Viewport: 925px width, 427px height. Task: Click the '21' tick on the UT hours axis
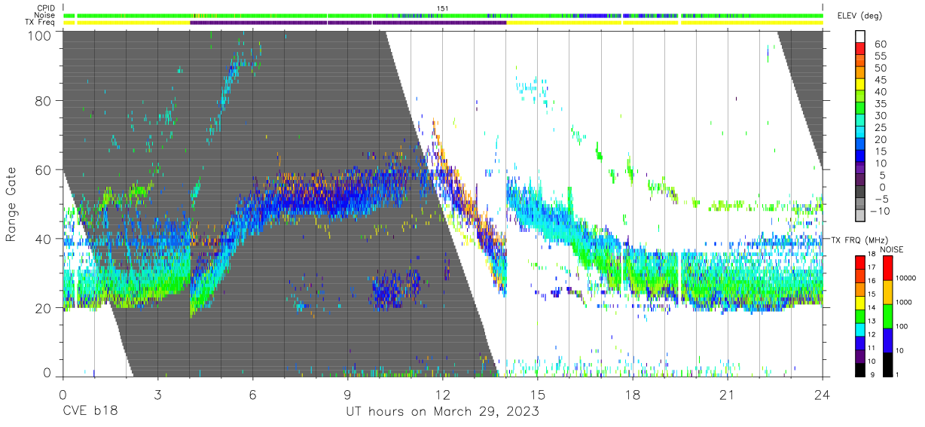tap(727, 394)
